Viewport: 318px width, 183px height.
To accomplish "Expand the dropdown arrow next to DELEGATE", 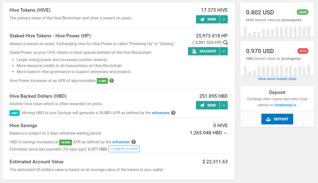I will pos(224,51).
